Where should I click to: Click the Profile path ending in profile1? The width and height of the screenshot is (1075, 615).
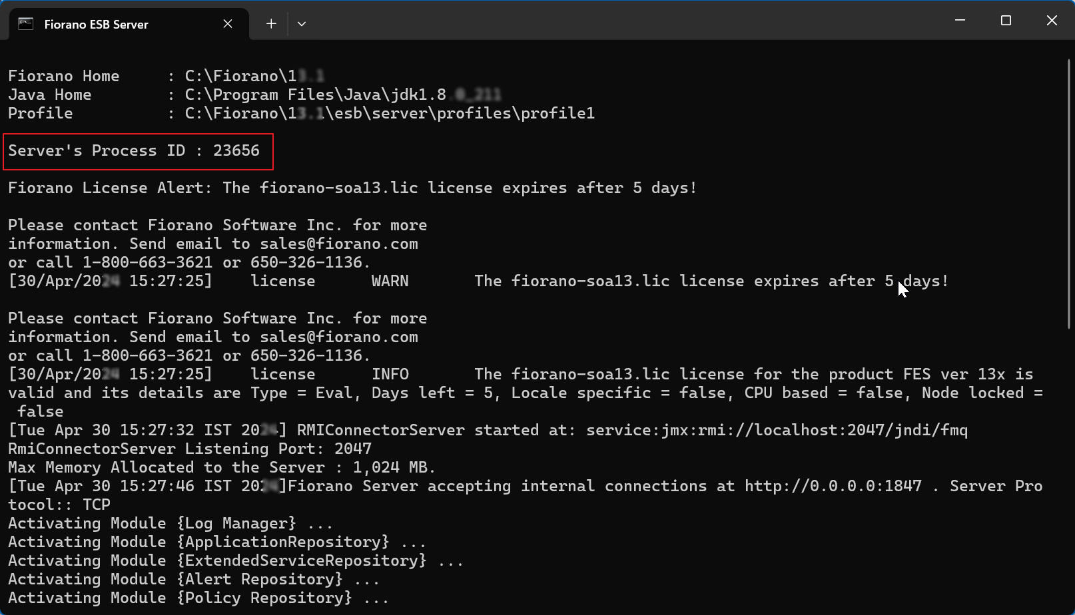(390, 114)
